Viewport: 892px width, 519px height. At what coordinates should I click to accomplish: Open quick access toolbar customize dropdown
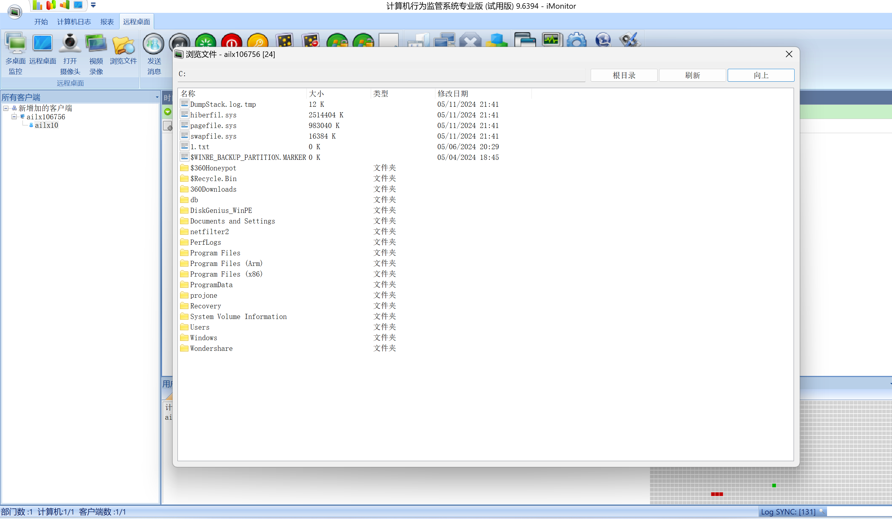coord(93,5)
